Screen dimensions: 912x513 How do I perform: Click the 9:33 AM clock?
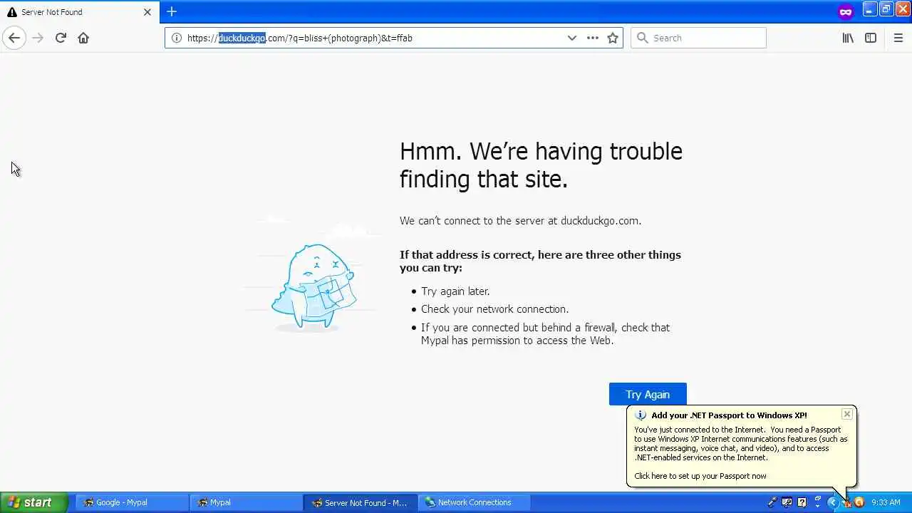click(x=886, y=502)
